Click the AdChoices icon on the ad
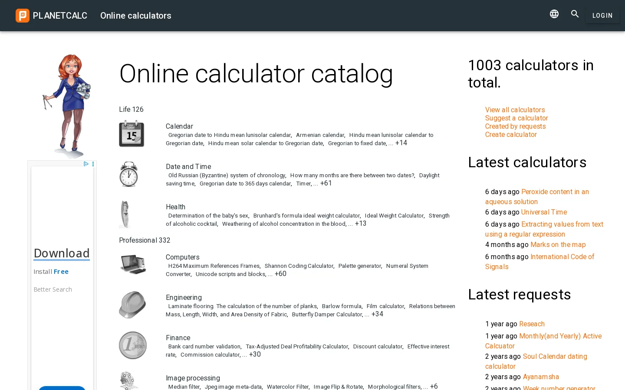625x390 pixels. click(x=86, y=164)
